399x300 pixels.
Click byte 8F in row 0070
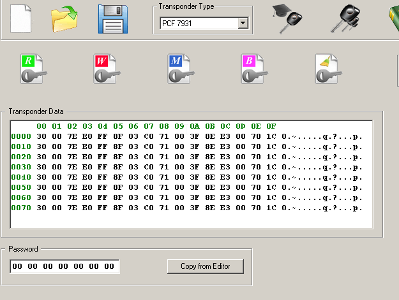pos(118,208)
